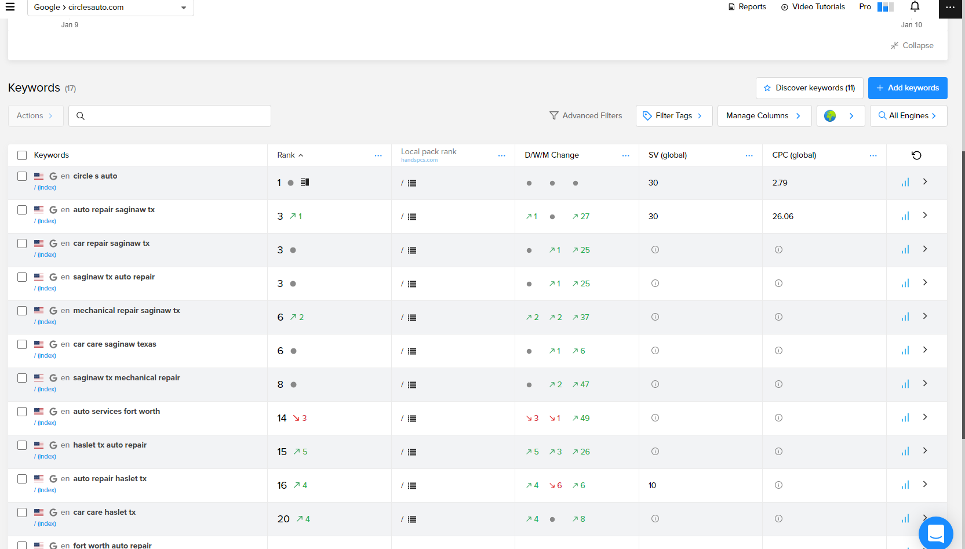
Task: Open CPC (global) column options dots
Action: click(873, 155)
